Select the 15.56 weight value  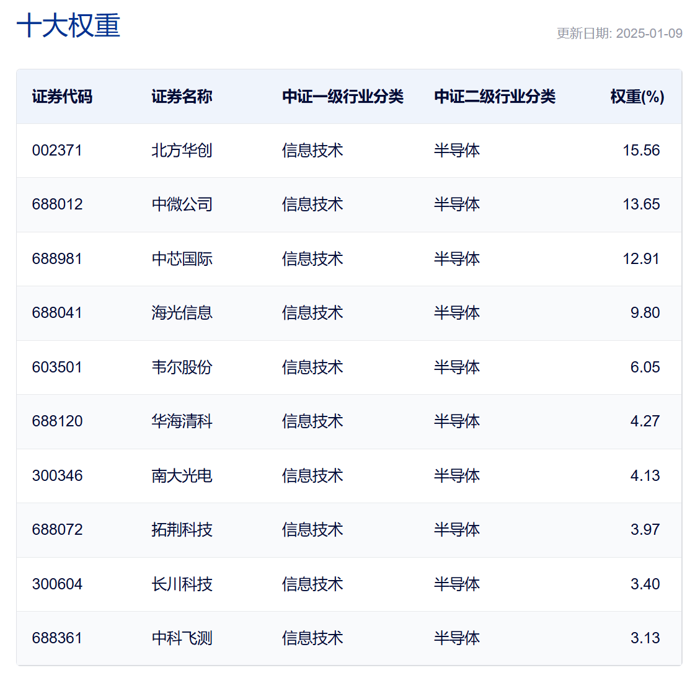tap(641, 151)
